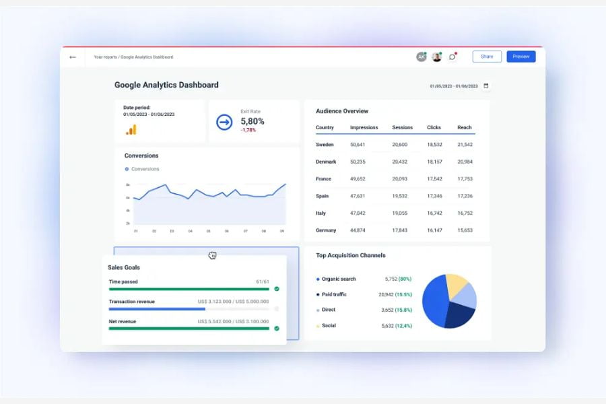The image size is (606, 404).
Task: Click the Exit Rate arrow icon
Action: (x=223, y=122)
